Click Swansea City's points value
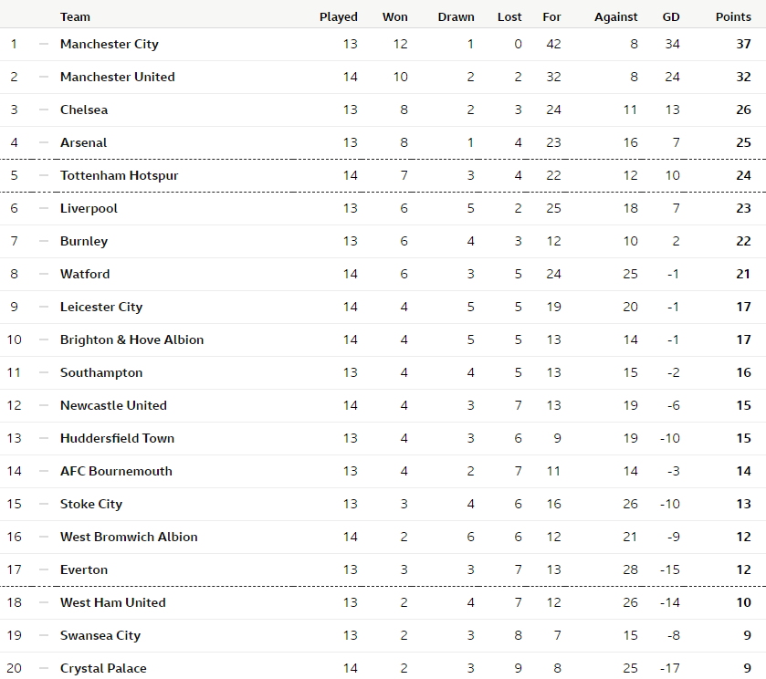Screen dimensions: 766x679 747,635
